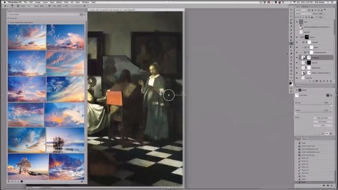Select the Quick Selection tool
The width and height of the screenshot is (338, 190).
[x=291, y=20]
